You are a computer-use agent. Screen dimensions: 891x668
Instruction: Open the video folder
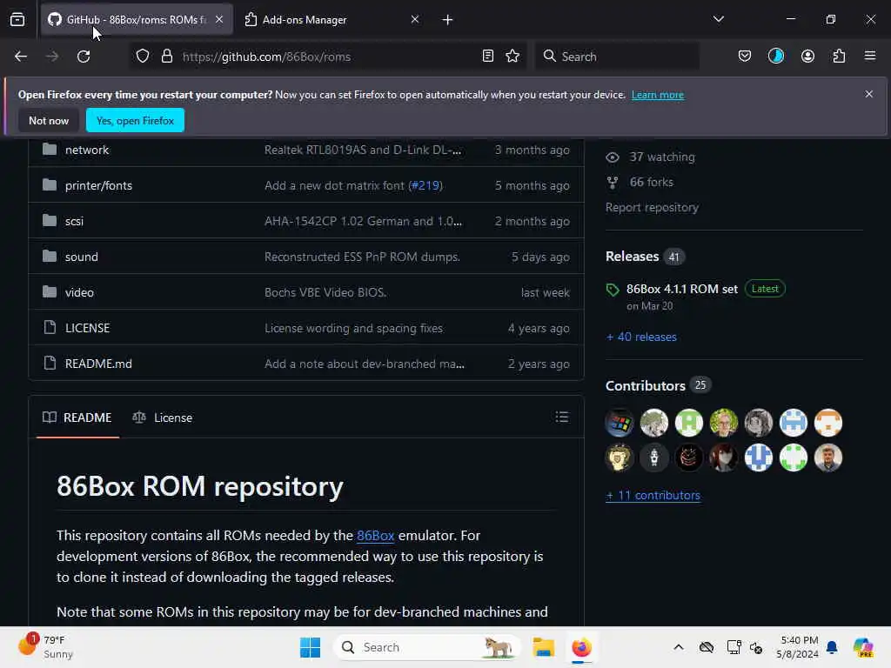tap(79, 292)
